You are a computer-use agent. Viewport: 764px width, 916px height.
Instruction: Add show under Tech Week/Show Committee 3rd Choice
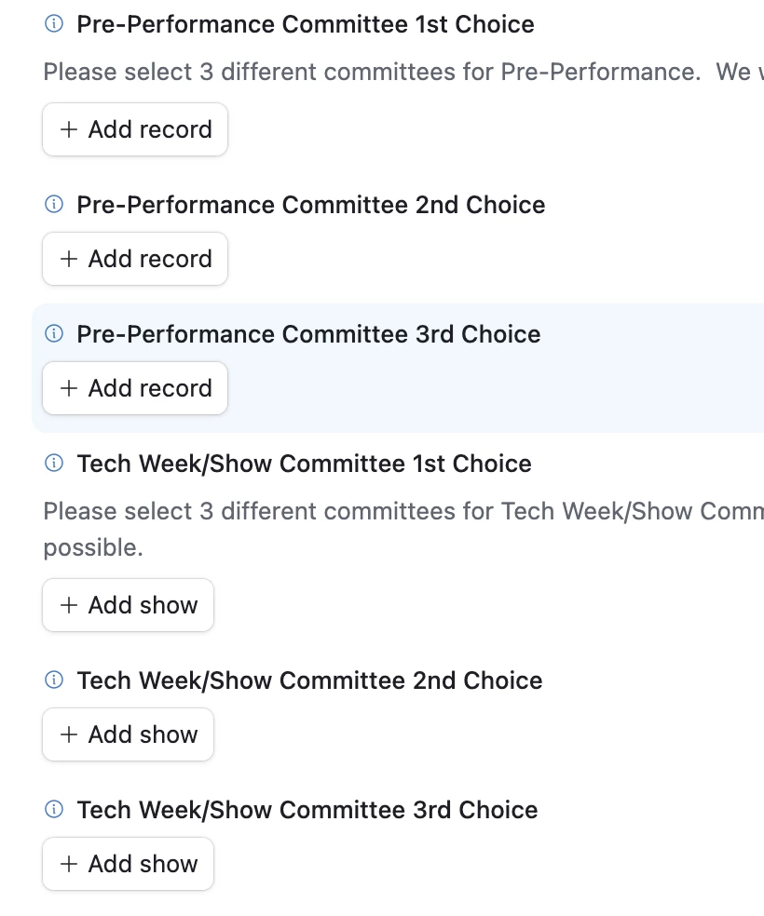point(128,864)
